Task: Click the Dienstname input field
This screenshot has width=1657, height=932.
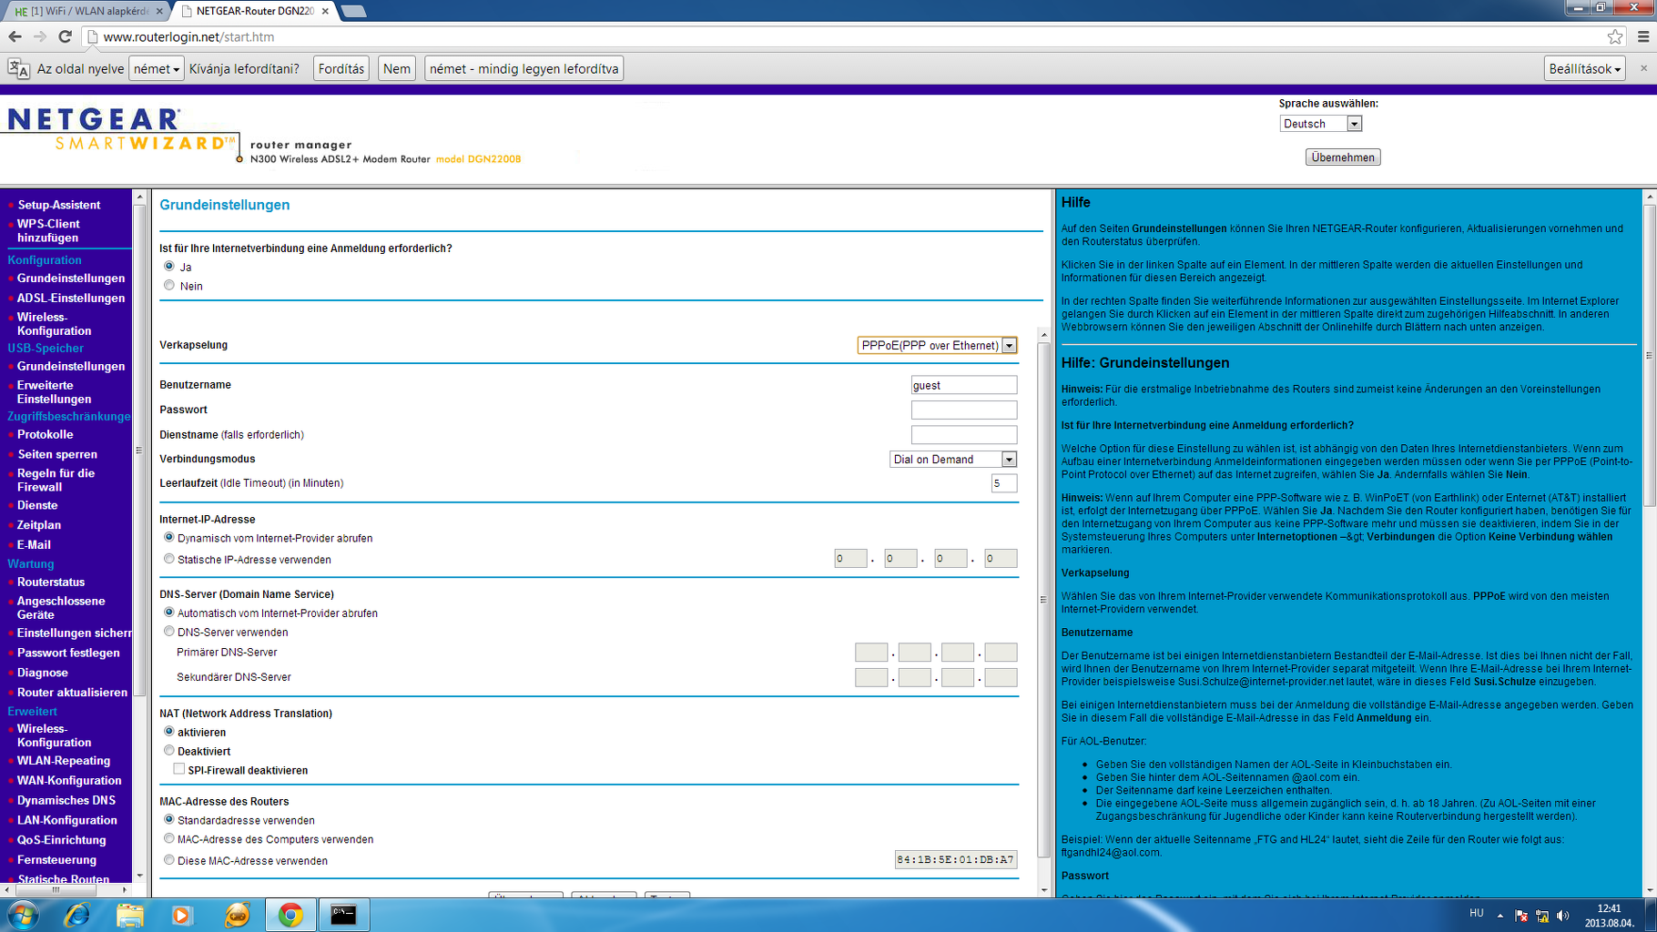Action: (964, 434)
